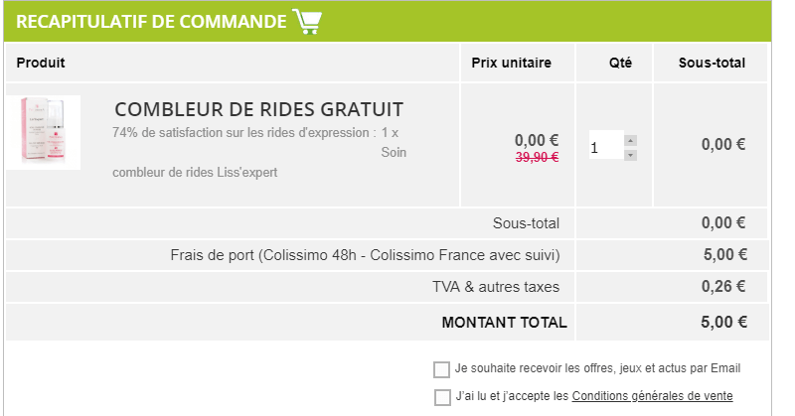Viewport: 795px width, 416px height.
Task: Open the wrinkle filler product thumbnail
Action: click(x=44, y=132)
